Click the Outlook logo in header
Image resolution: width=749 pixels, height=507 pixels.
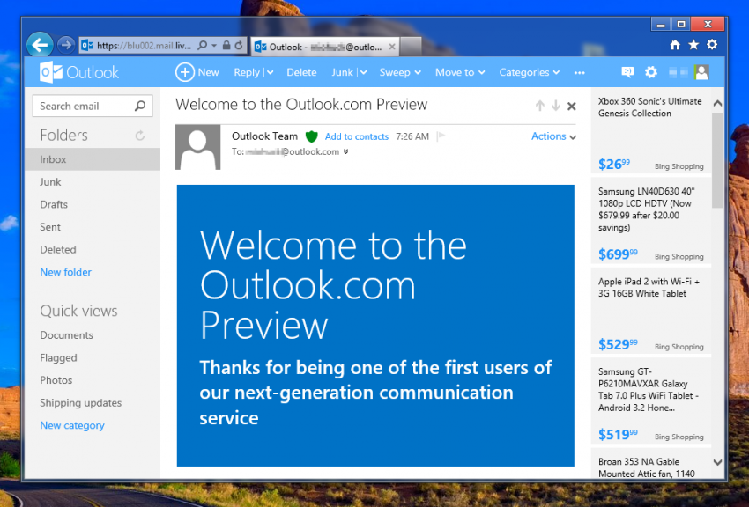coord(78,72)
